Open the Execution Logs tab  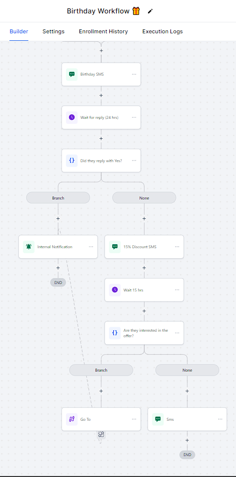pyautogui.click(x=162, y=32)
